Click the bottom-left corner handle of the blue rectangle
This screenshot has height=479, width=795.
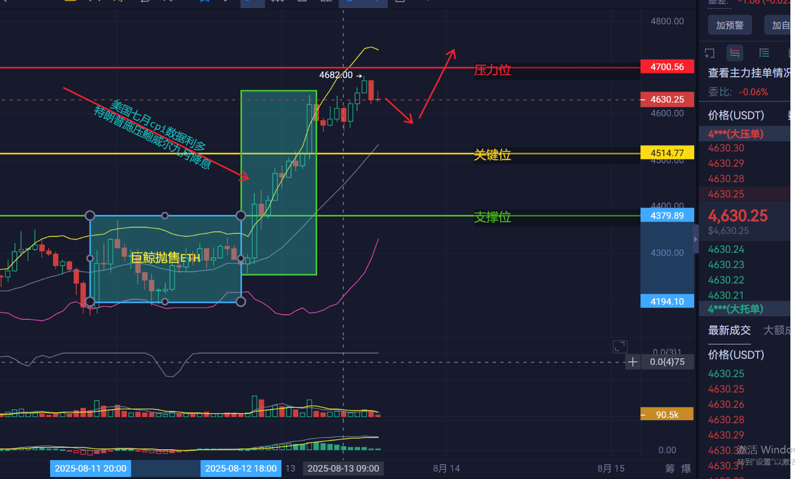tap(90, 302)
